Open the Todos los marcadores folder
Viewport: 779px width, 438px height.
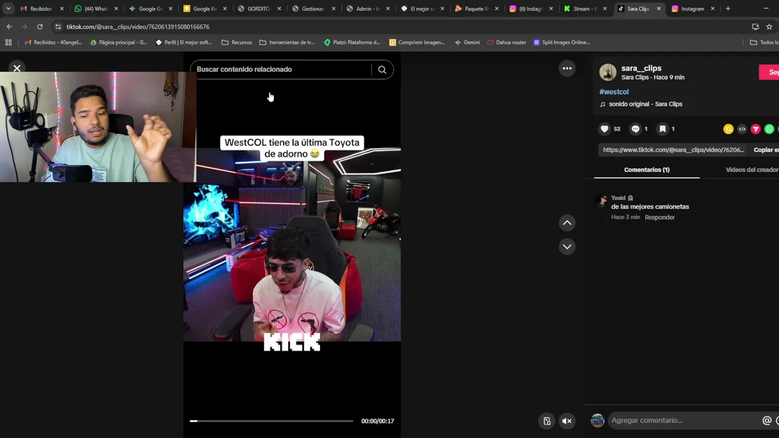pos(764,43)
